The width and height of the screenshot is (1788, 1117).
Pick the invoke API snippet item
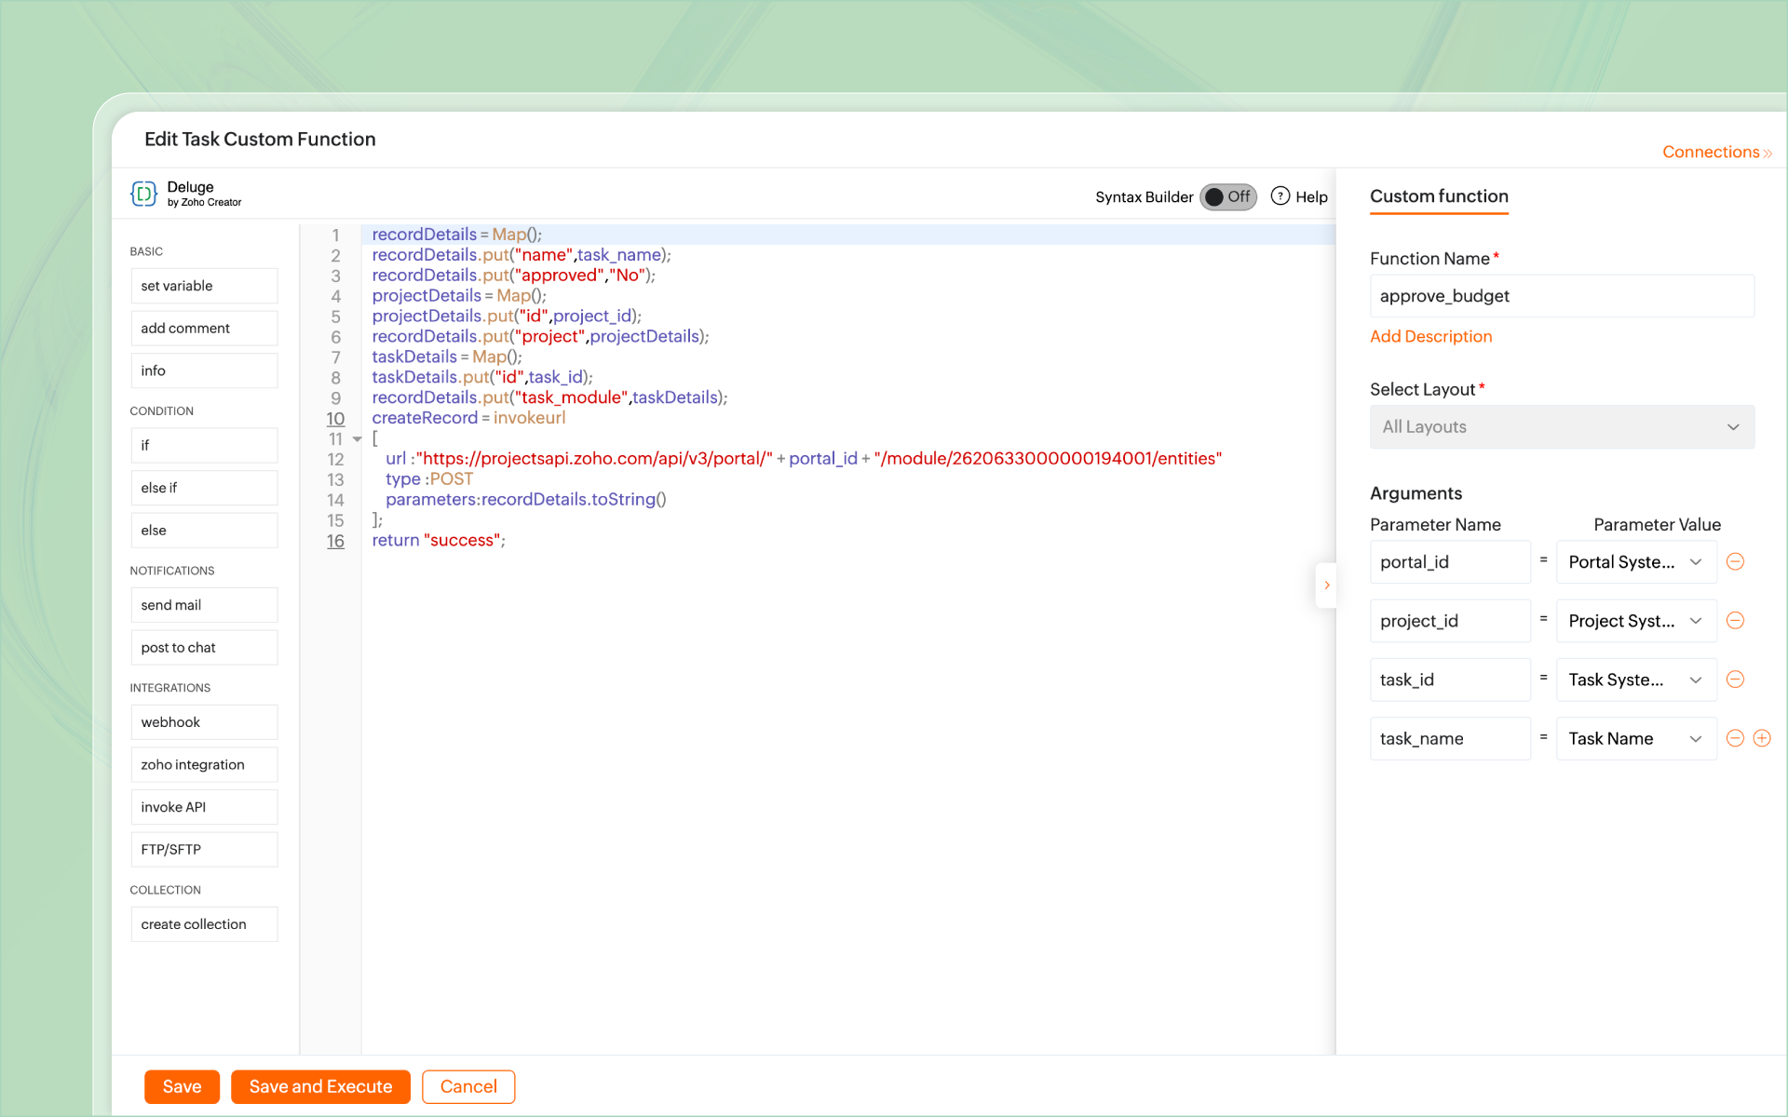[204, 807]
